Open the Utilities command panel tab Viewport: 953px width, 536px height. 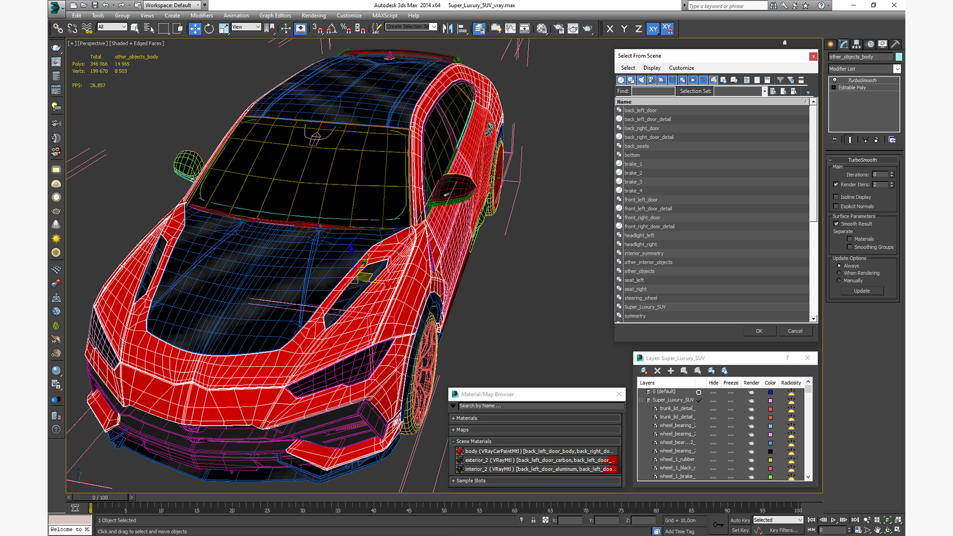(x=895, y=44)
